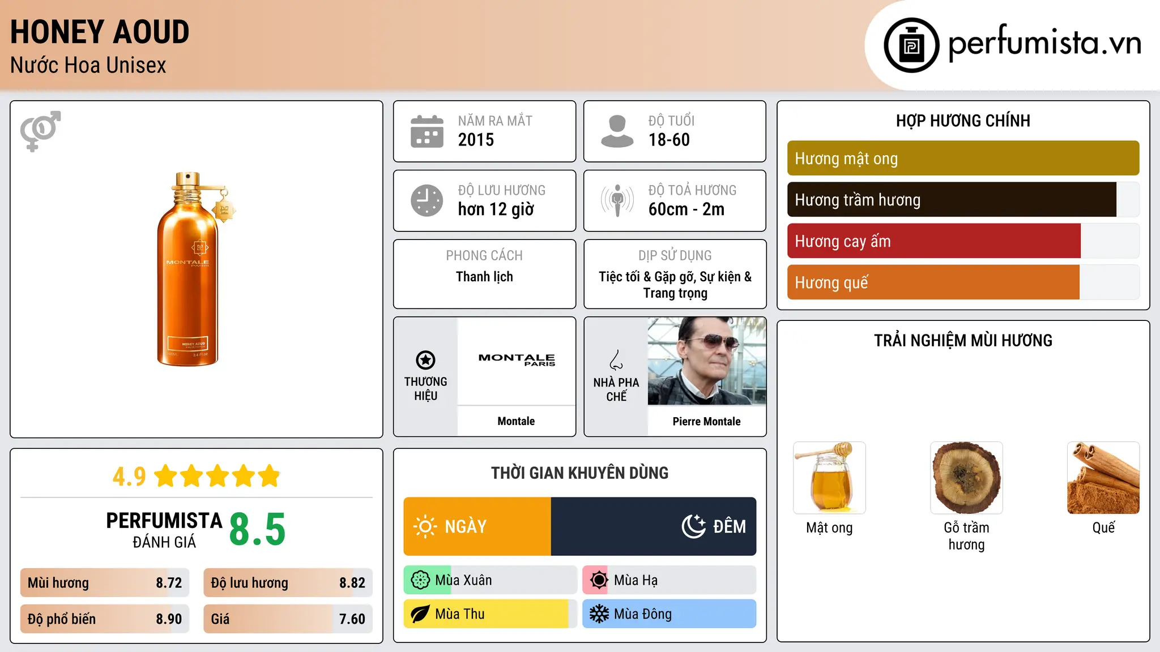The width and height of the screenshot is (1160, 652).
Task: Select the Hương trầm hương accord bar
Action: click(963, 200)
